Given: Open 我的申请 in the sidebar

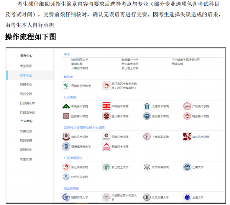Looking at the screenshot, I should (x=26, y=140).
